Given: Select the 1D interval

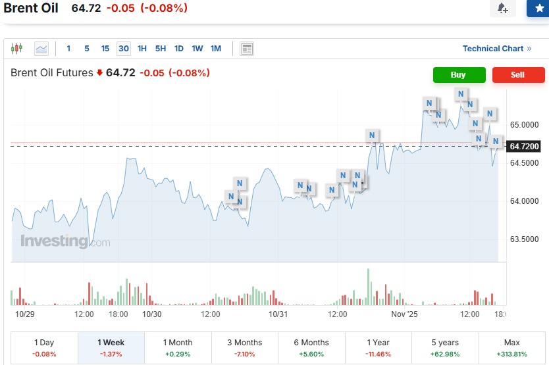Looking at the screenshot, I should [179, 49].
